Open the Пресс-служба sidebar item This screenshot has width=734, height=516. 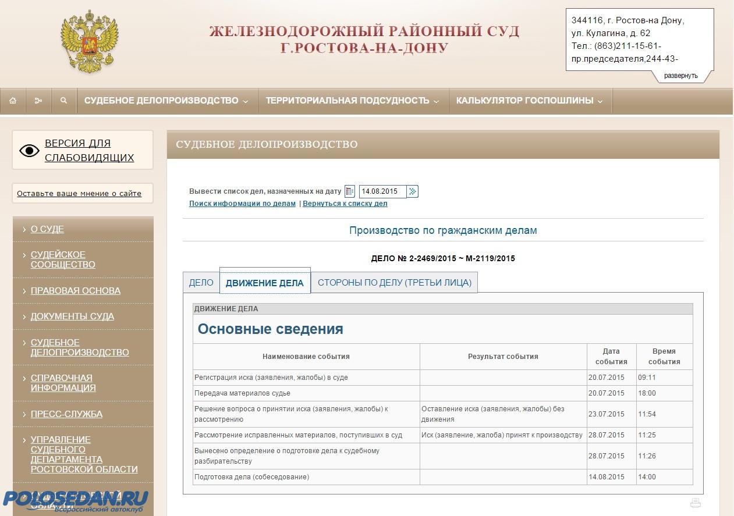(x=66, y=414)
